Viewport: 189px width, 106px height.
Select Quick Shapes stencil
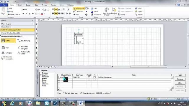click(x=17, y=27)
